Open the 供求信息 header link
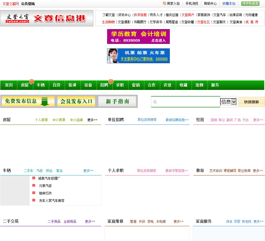The width and height of the screenshot is (265, 241). point(140,15)
